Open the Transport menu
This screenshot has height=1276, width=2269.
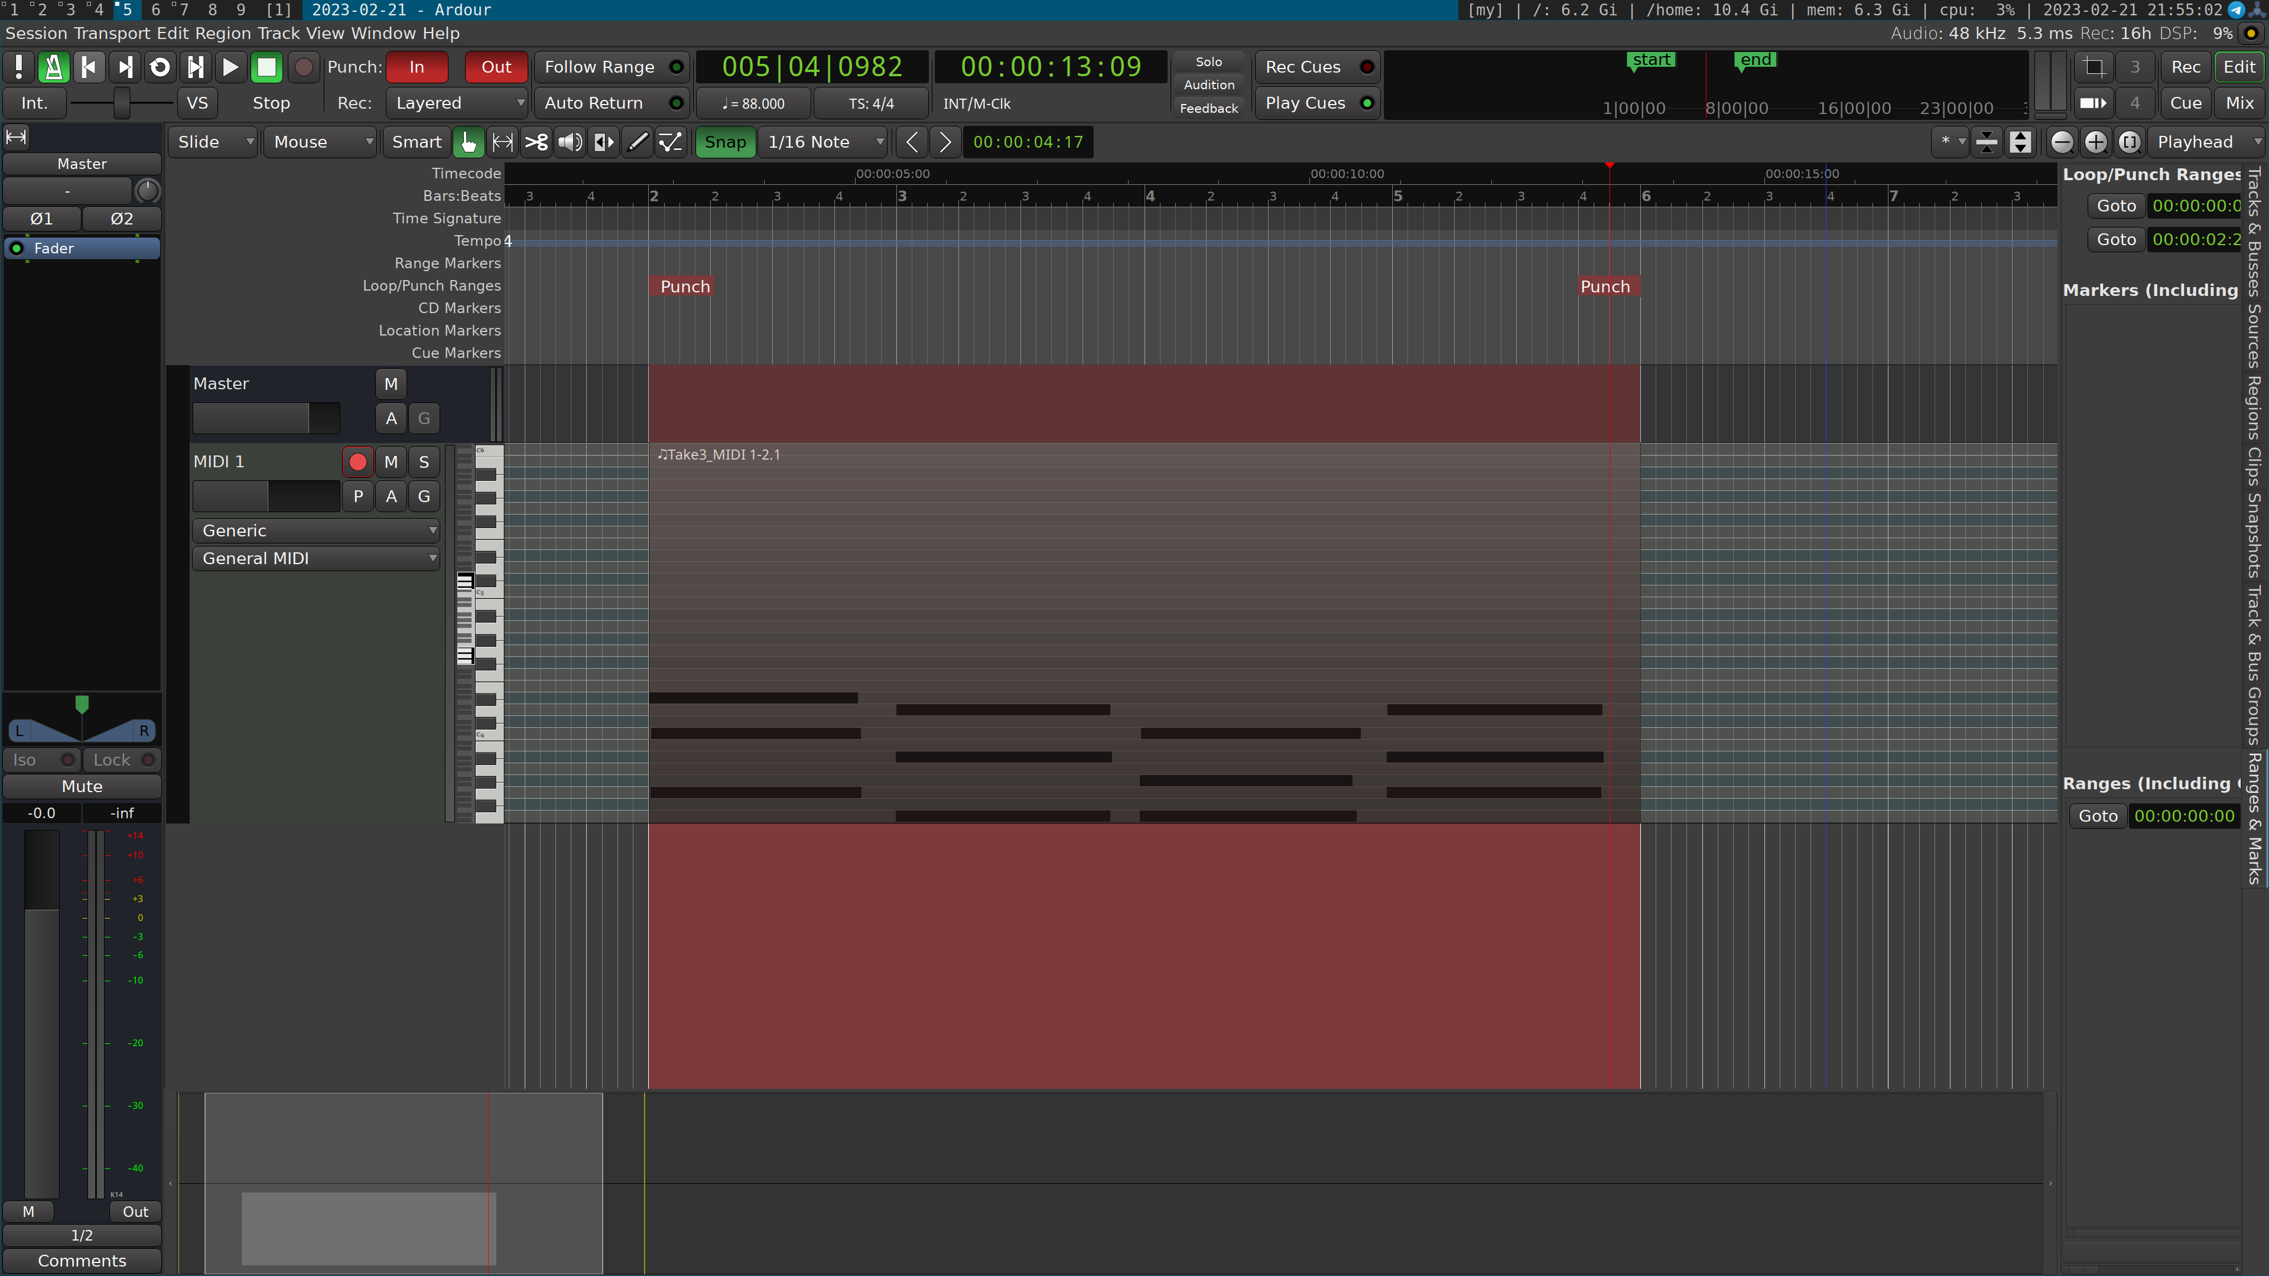point(112,34)
